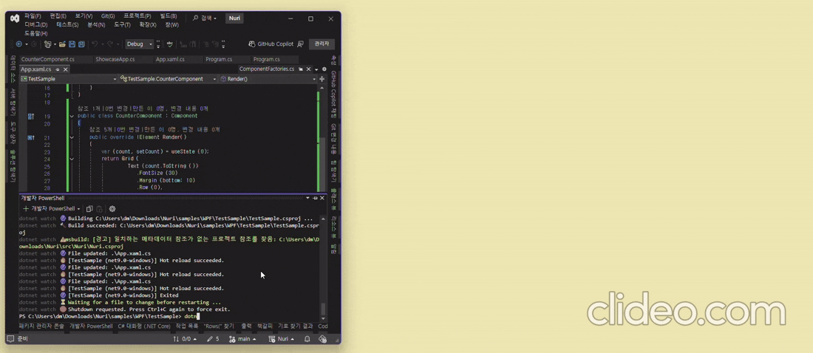The height and width of the screenshot is (353, 813).
Task: Click the 관리자 button
Action: [x=322, y=44]
